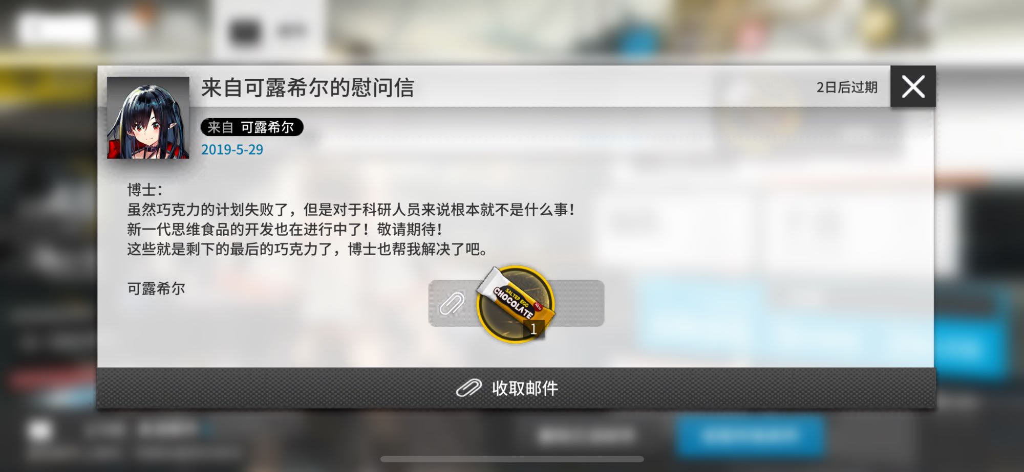Viewport: 1024px width, 472px height.
Task: Click the paperclip icon beside 收取邮件
Action: [x=469, y=388]
